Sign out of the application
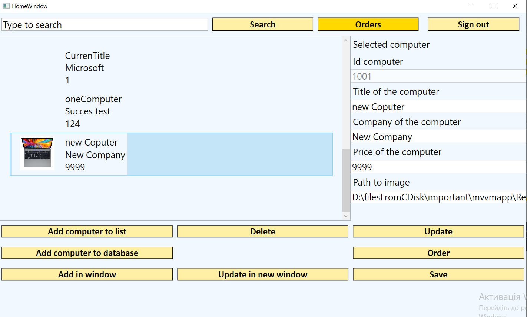 tap(473, 24)
